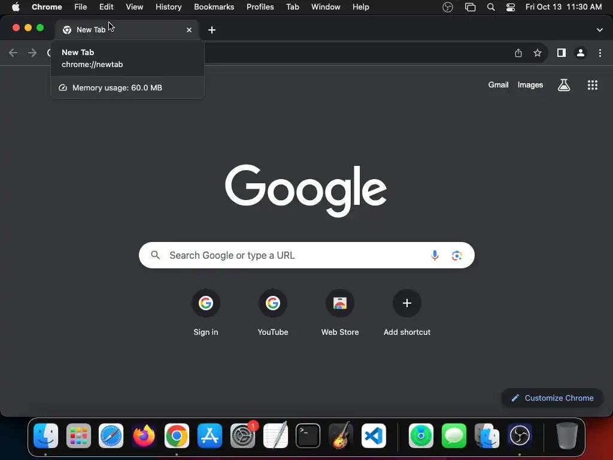The height and width of the screenshot is (460, 613).
Task: Click the OBS status icon in menu bar
Action: click(x=448, y=7)
